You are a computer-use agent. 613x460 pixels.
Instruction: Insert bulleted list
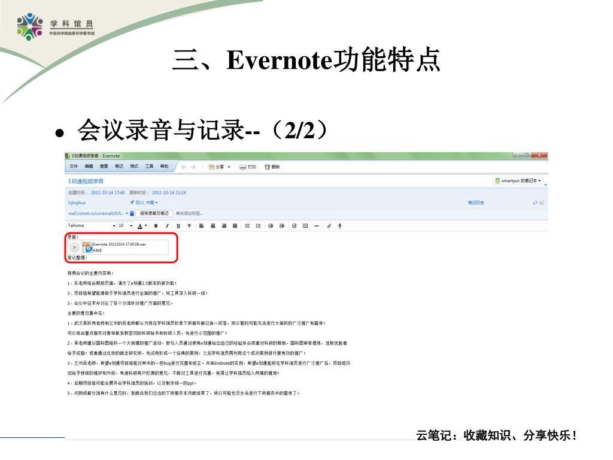(247, 226)
